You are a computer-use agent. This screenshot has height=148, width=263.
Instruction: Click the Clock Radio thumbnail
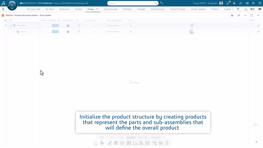pos(192,25)
